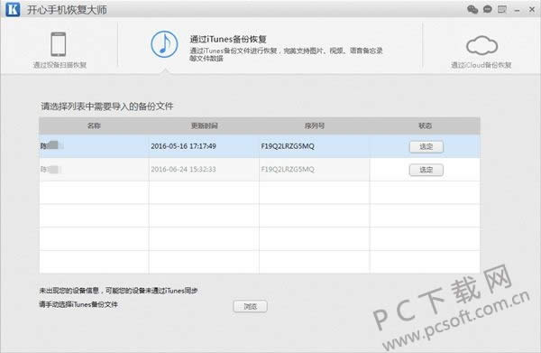The height and width of the screenshot is (353, 541).
Task: Switch to the iCloud backup recovery tab
Action: [481, 65]
